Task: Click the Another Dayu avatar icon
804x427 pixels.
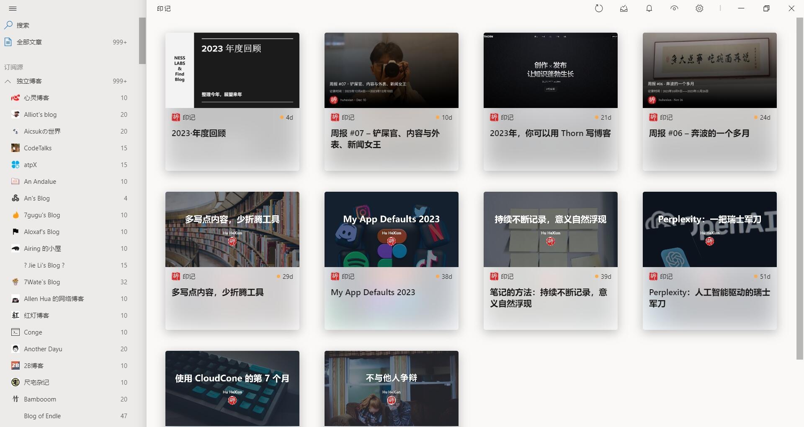Action: click(15, 349)
